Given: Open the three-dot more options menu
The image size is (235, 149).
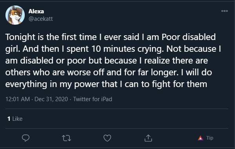Looking at the screenshot, I should coord(224,11).
